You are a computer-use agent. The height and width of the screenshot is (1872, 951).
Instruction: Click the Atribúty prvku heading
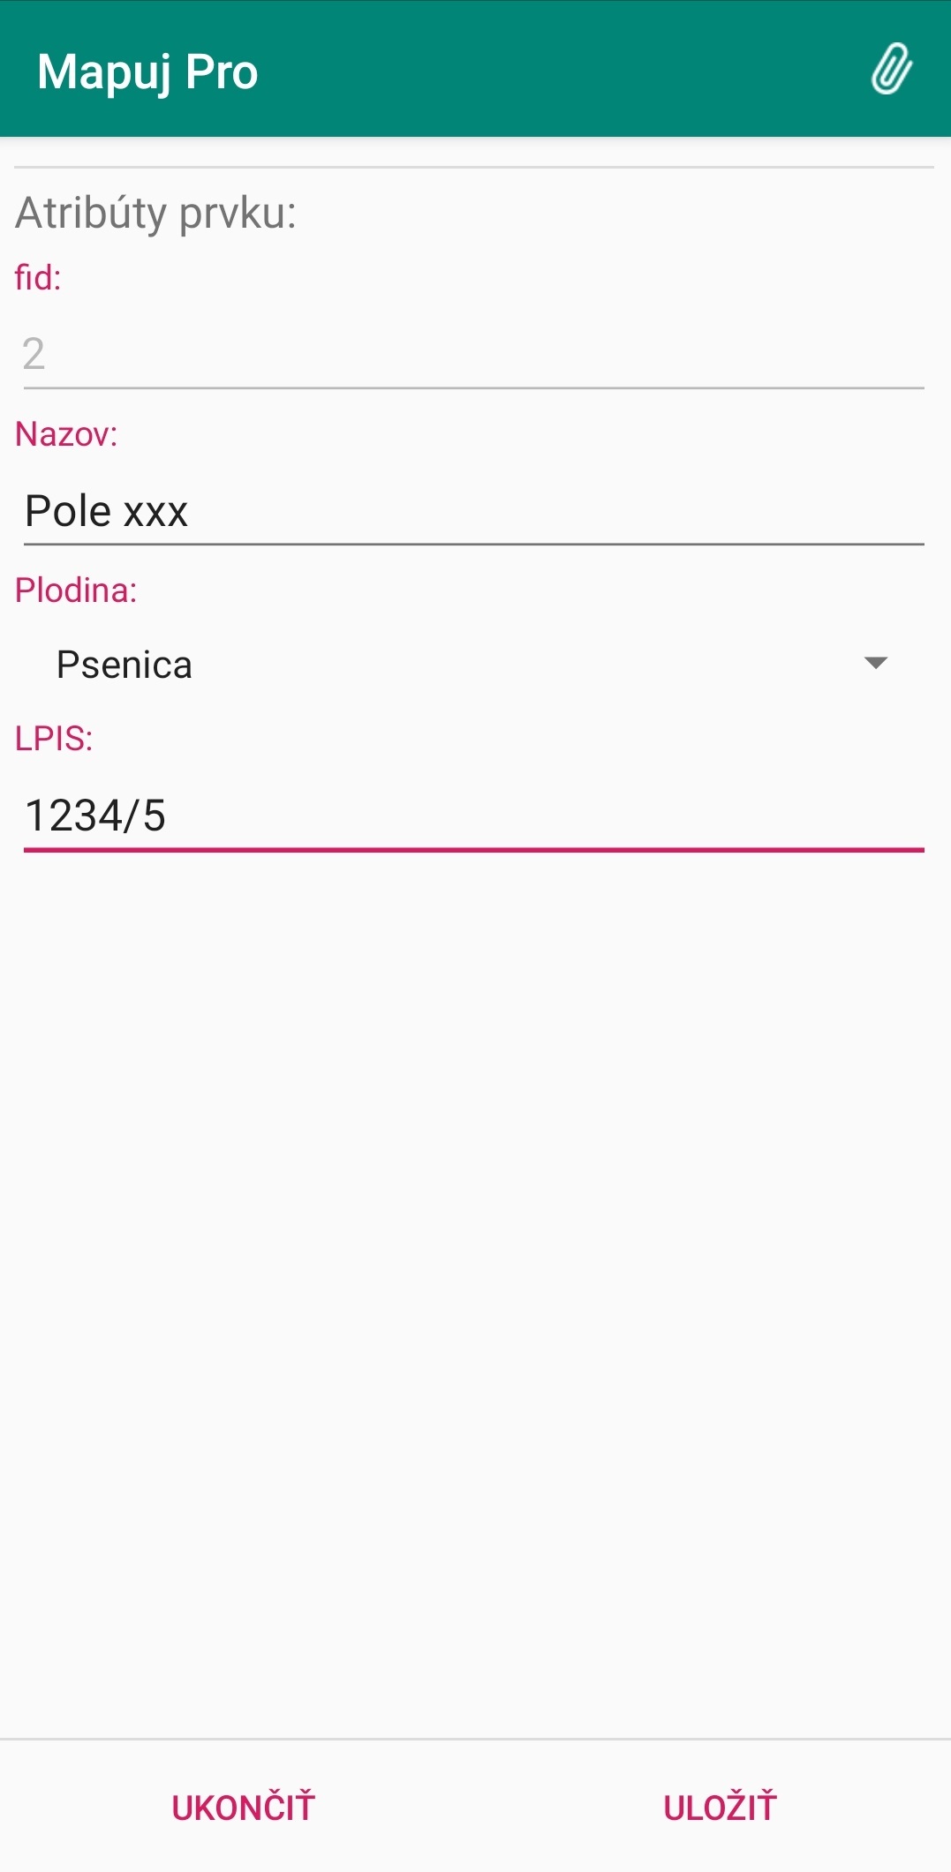(156, 213)
